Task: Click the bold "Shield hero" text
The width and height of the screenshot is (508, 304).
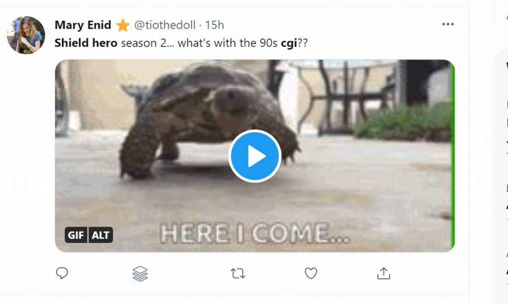Action: (86, 43)
